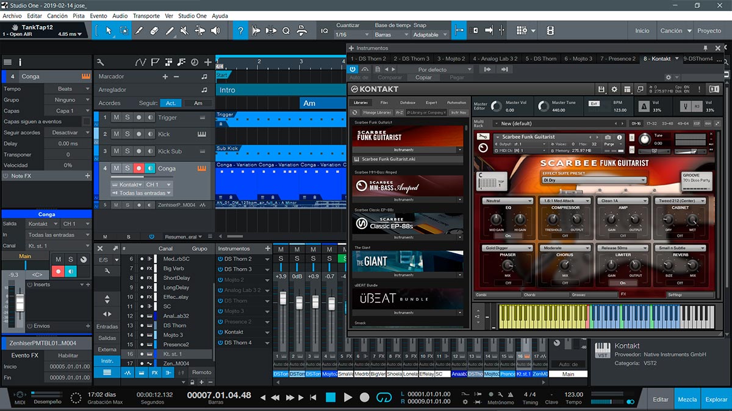Adjust the Main channel fader in inspector
The height and width of the screenshot is (411, 732).
[x=20, y=303]
